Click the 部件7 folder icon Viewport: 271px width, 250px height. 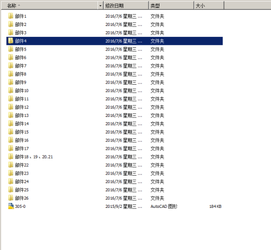tap(10, 65)
